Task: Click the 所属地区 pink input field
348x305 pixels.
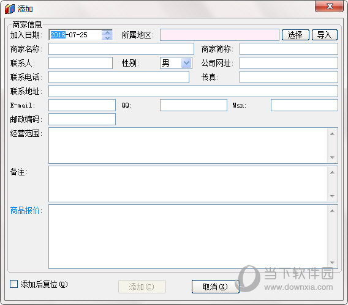Action: (219, 35)
